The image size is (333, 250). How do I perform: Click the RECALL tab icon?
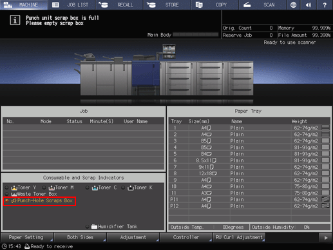103,5
